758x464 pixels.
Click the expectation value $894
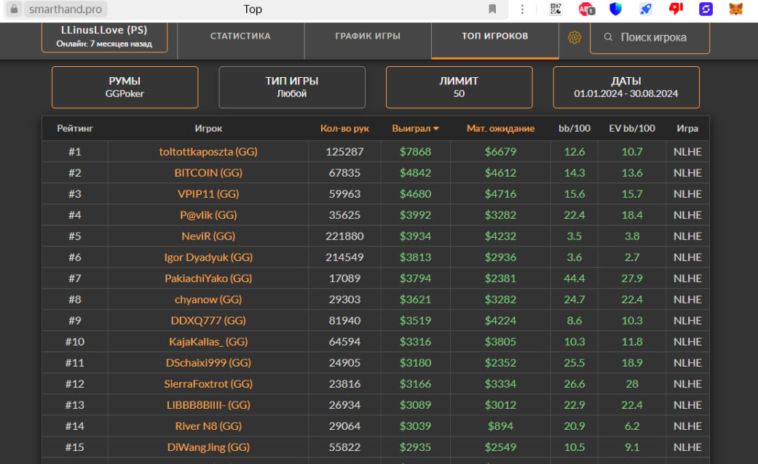[x=500, y=426]
